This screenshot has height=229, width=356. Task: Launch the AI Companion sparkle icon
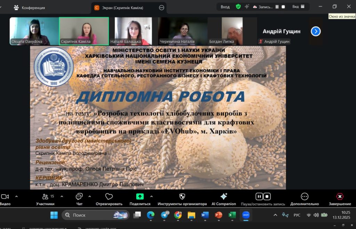point(224,197)
